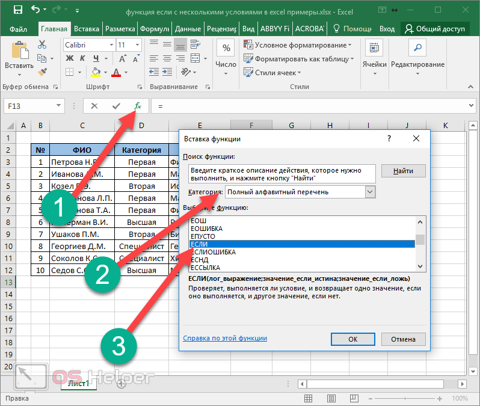Toggle bottom align button

(180, 45)
